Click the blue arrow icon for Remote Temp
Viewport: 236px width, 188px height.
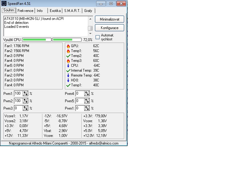[x=68, y=75]
